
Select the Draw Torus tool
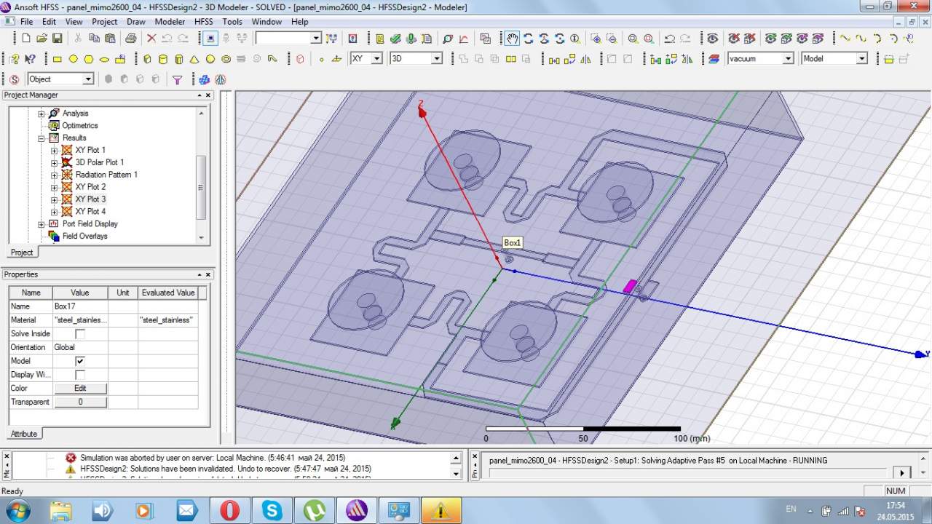(226, 59)
